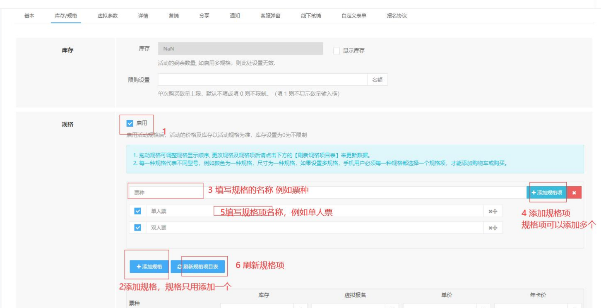Refresh the list with 刷新规格项目表
Screen dimensions: 601x308
pyautogui.click(x=198, y=267)
